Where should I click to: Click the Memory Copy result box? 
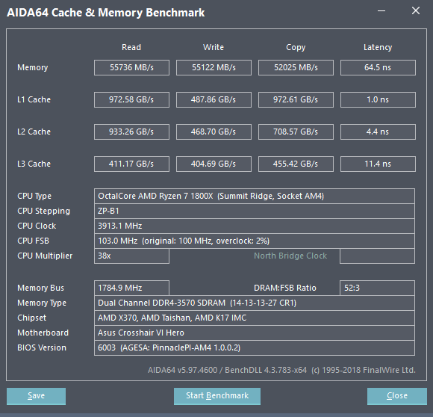pos(296,67)
